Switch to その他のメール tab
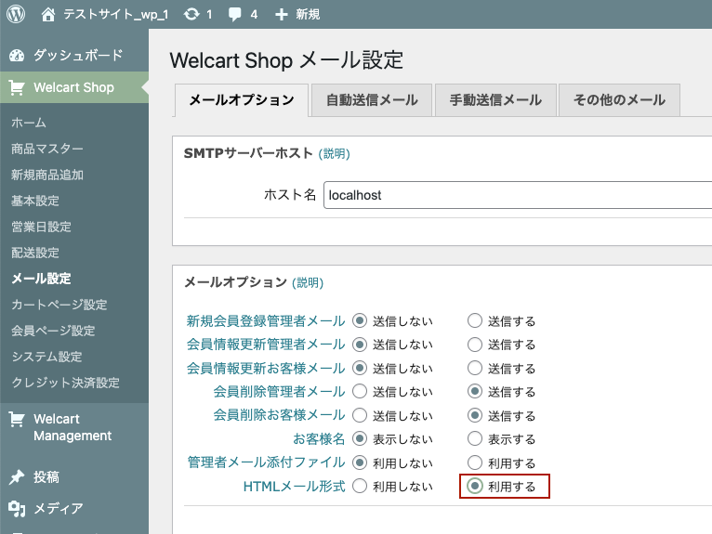 click(x=619, y=99)
